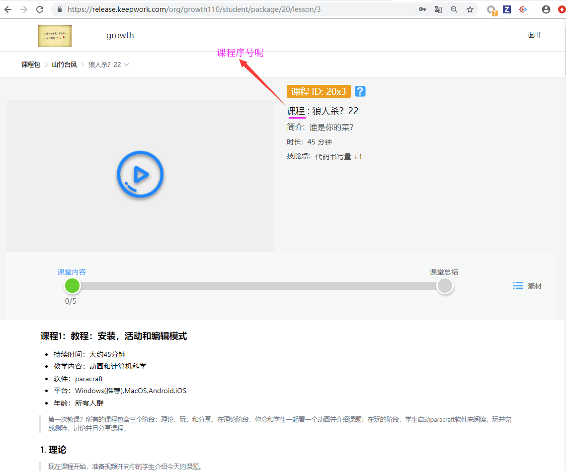Click the growth course logo image
This screenshot has width=566, height=471.
pos(55,36)
